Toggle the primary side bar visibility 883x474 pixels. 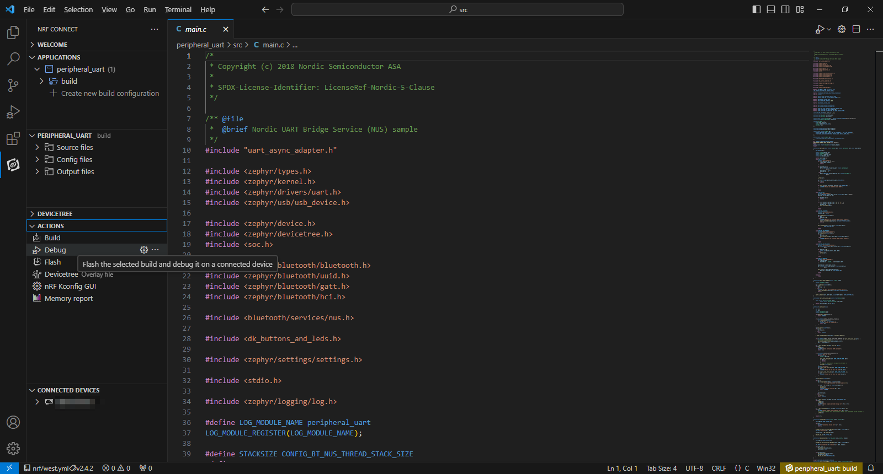757,9
